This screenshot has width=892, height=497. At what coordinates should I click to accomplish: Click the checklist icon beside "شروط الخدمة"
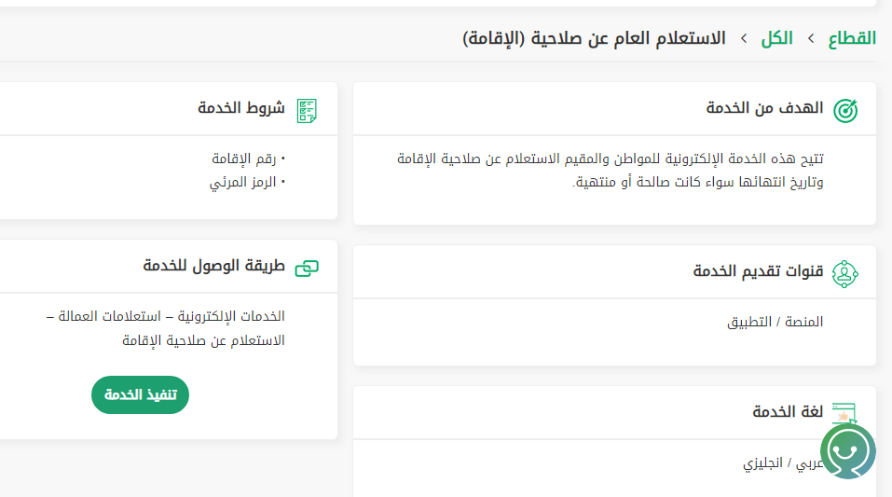coord(306,110)
